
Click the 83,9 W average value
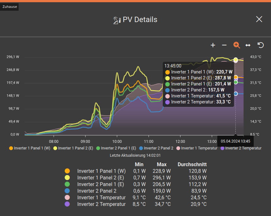(199, 191)
